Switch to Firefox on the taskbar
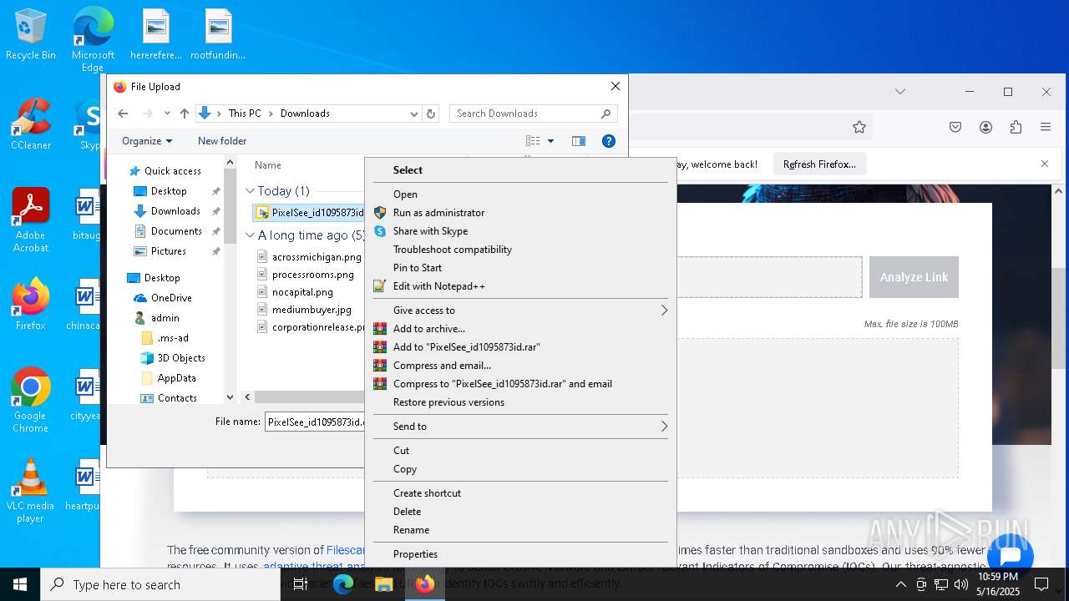Image resolution: width=1069 pixels, height=601 pixels. (x=425, y=584)
